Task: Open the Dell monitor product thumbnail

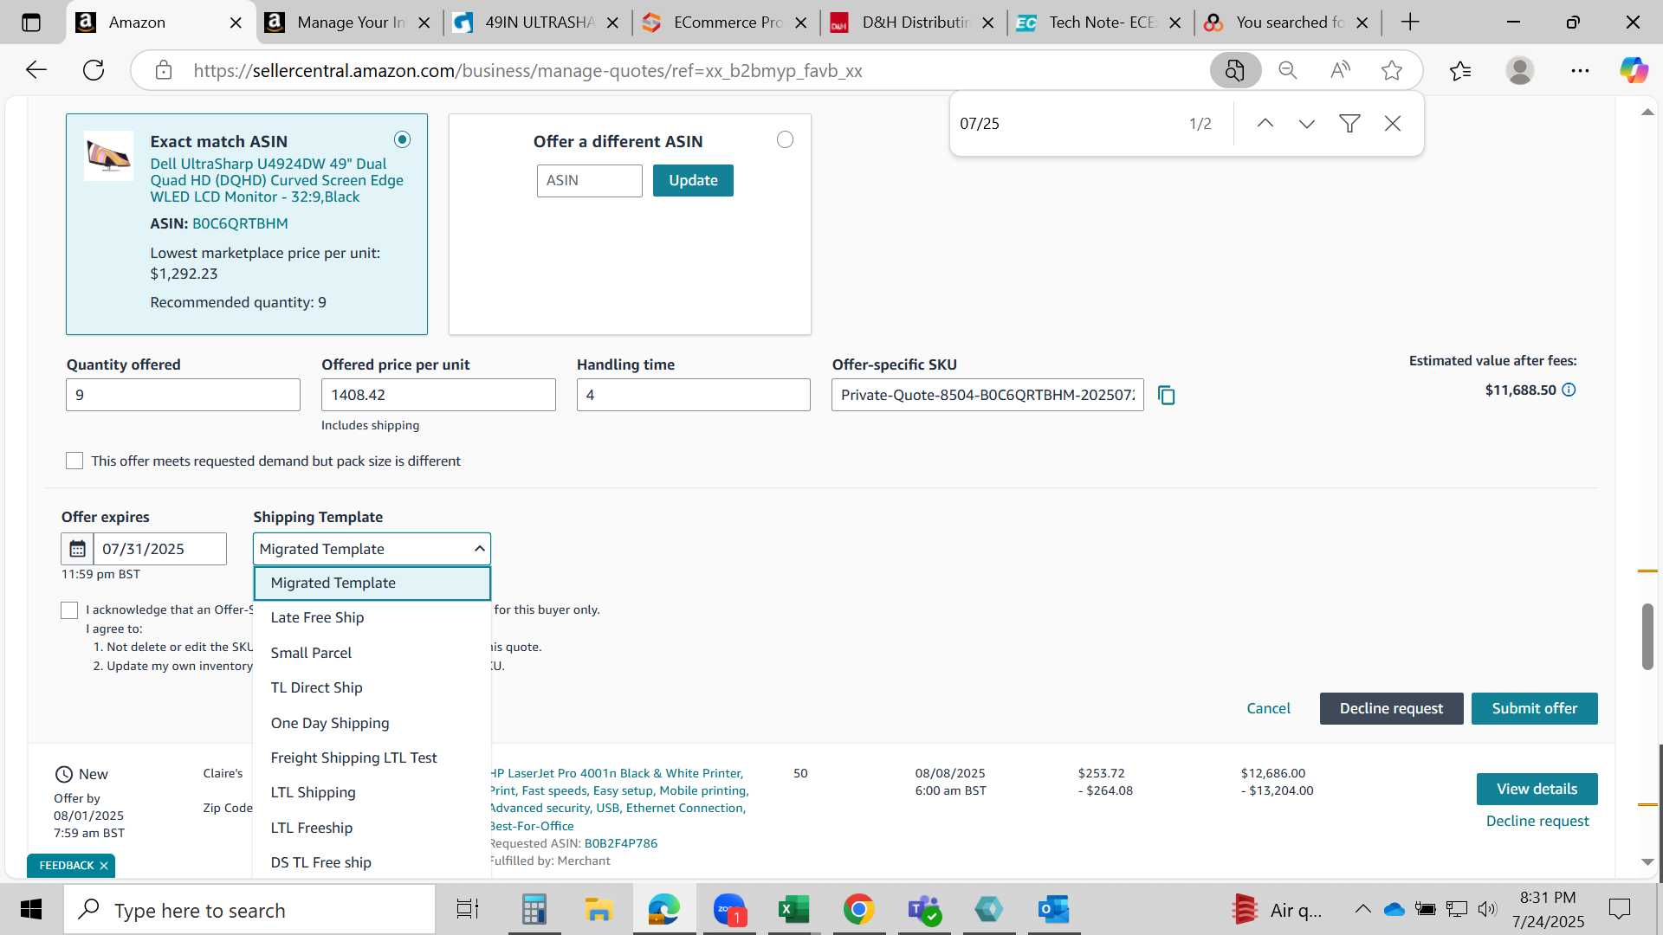Action: pyautogui.click(x=108, y=156)
